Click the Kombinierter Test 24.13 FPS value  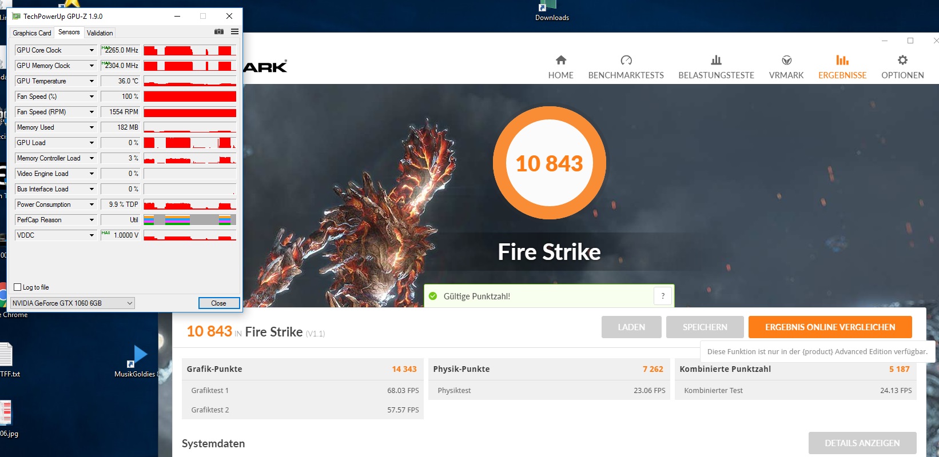click(x=896, y=391)
